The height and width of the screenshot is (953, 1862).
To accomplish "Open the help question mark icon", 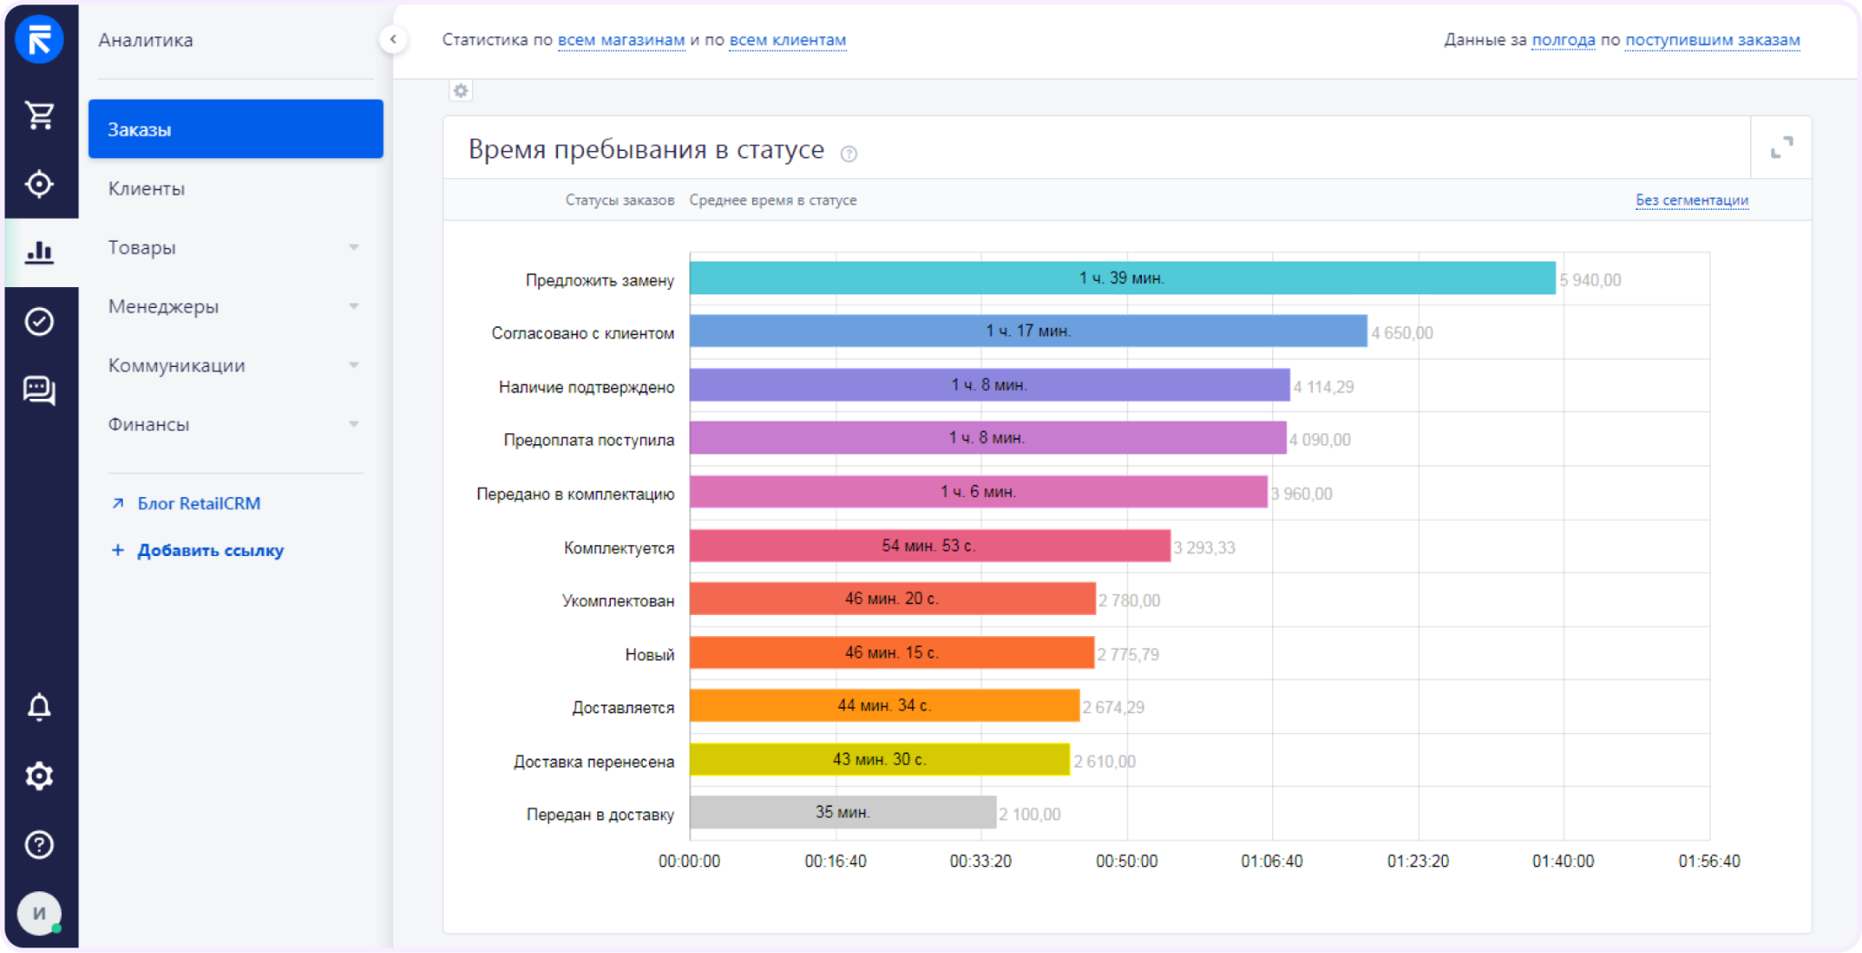I will [x=39, y=845].
